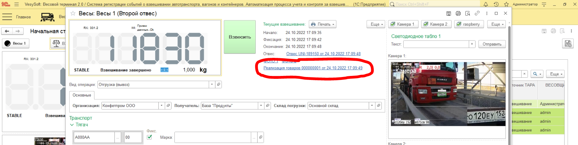Open the Вид операции dropdown list
This screenshot has width=578, height=145.
click(212, 85)
